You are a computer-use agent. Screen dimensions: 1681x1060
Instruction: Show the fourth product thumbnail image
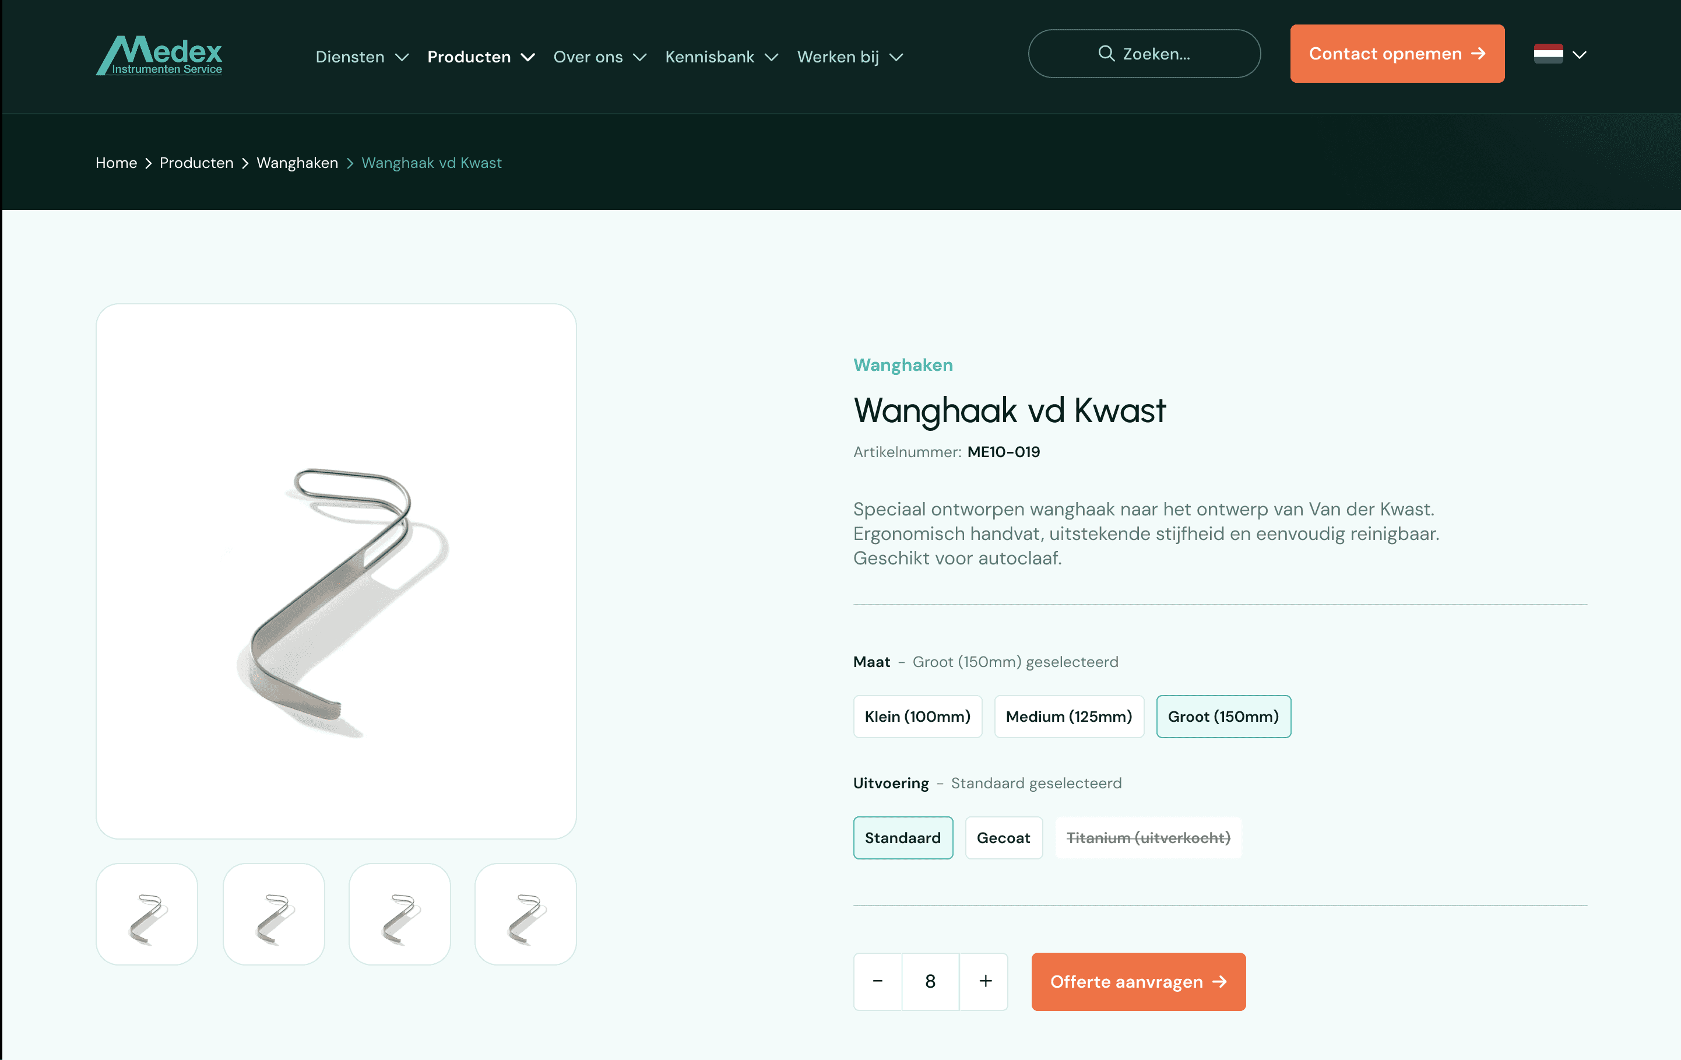[x=526, y=914]
